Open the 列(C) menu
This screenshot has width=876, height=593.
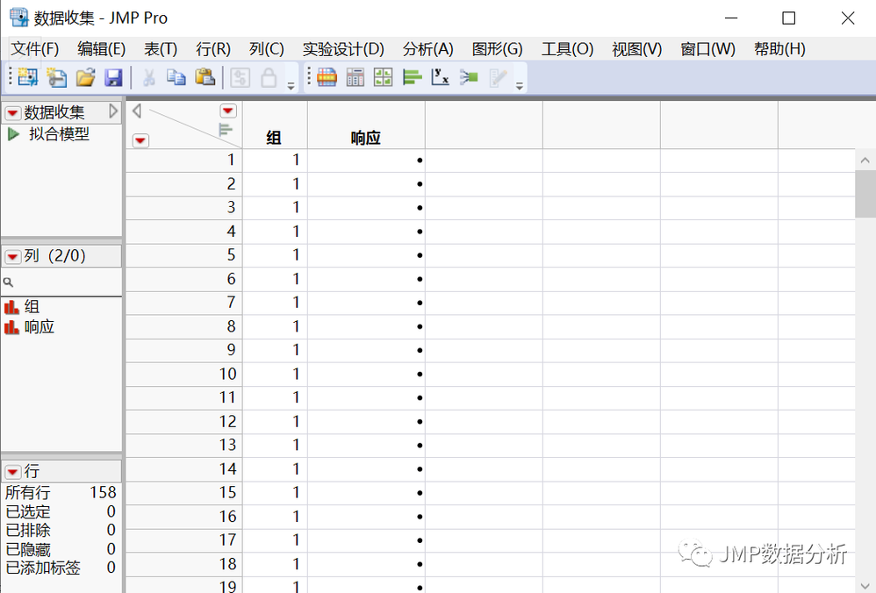pos(267,49)
